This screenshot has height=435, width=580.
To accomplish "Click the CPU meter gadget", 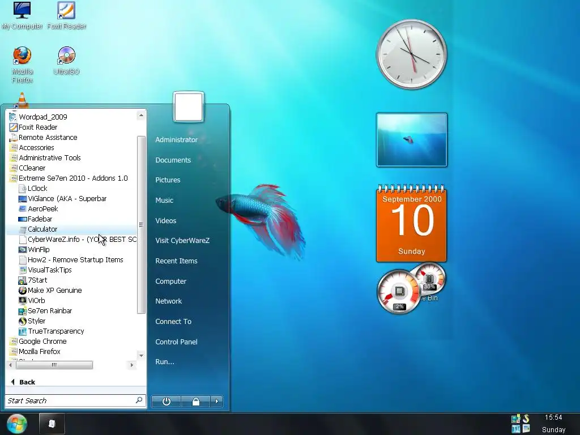I will (399, 292).
